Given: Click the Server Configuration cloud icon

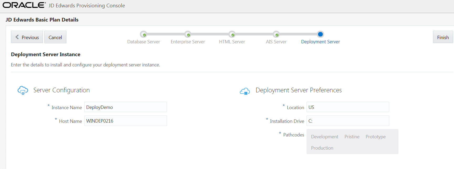Looking at the screenshot, I should [23, 90].
